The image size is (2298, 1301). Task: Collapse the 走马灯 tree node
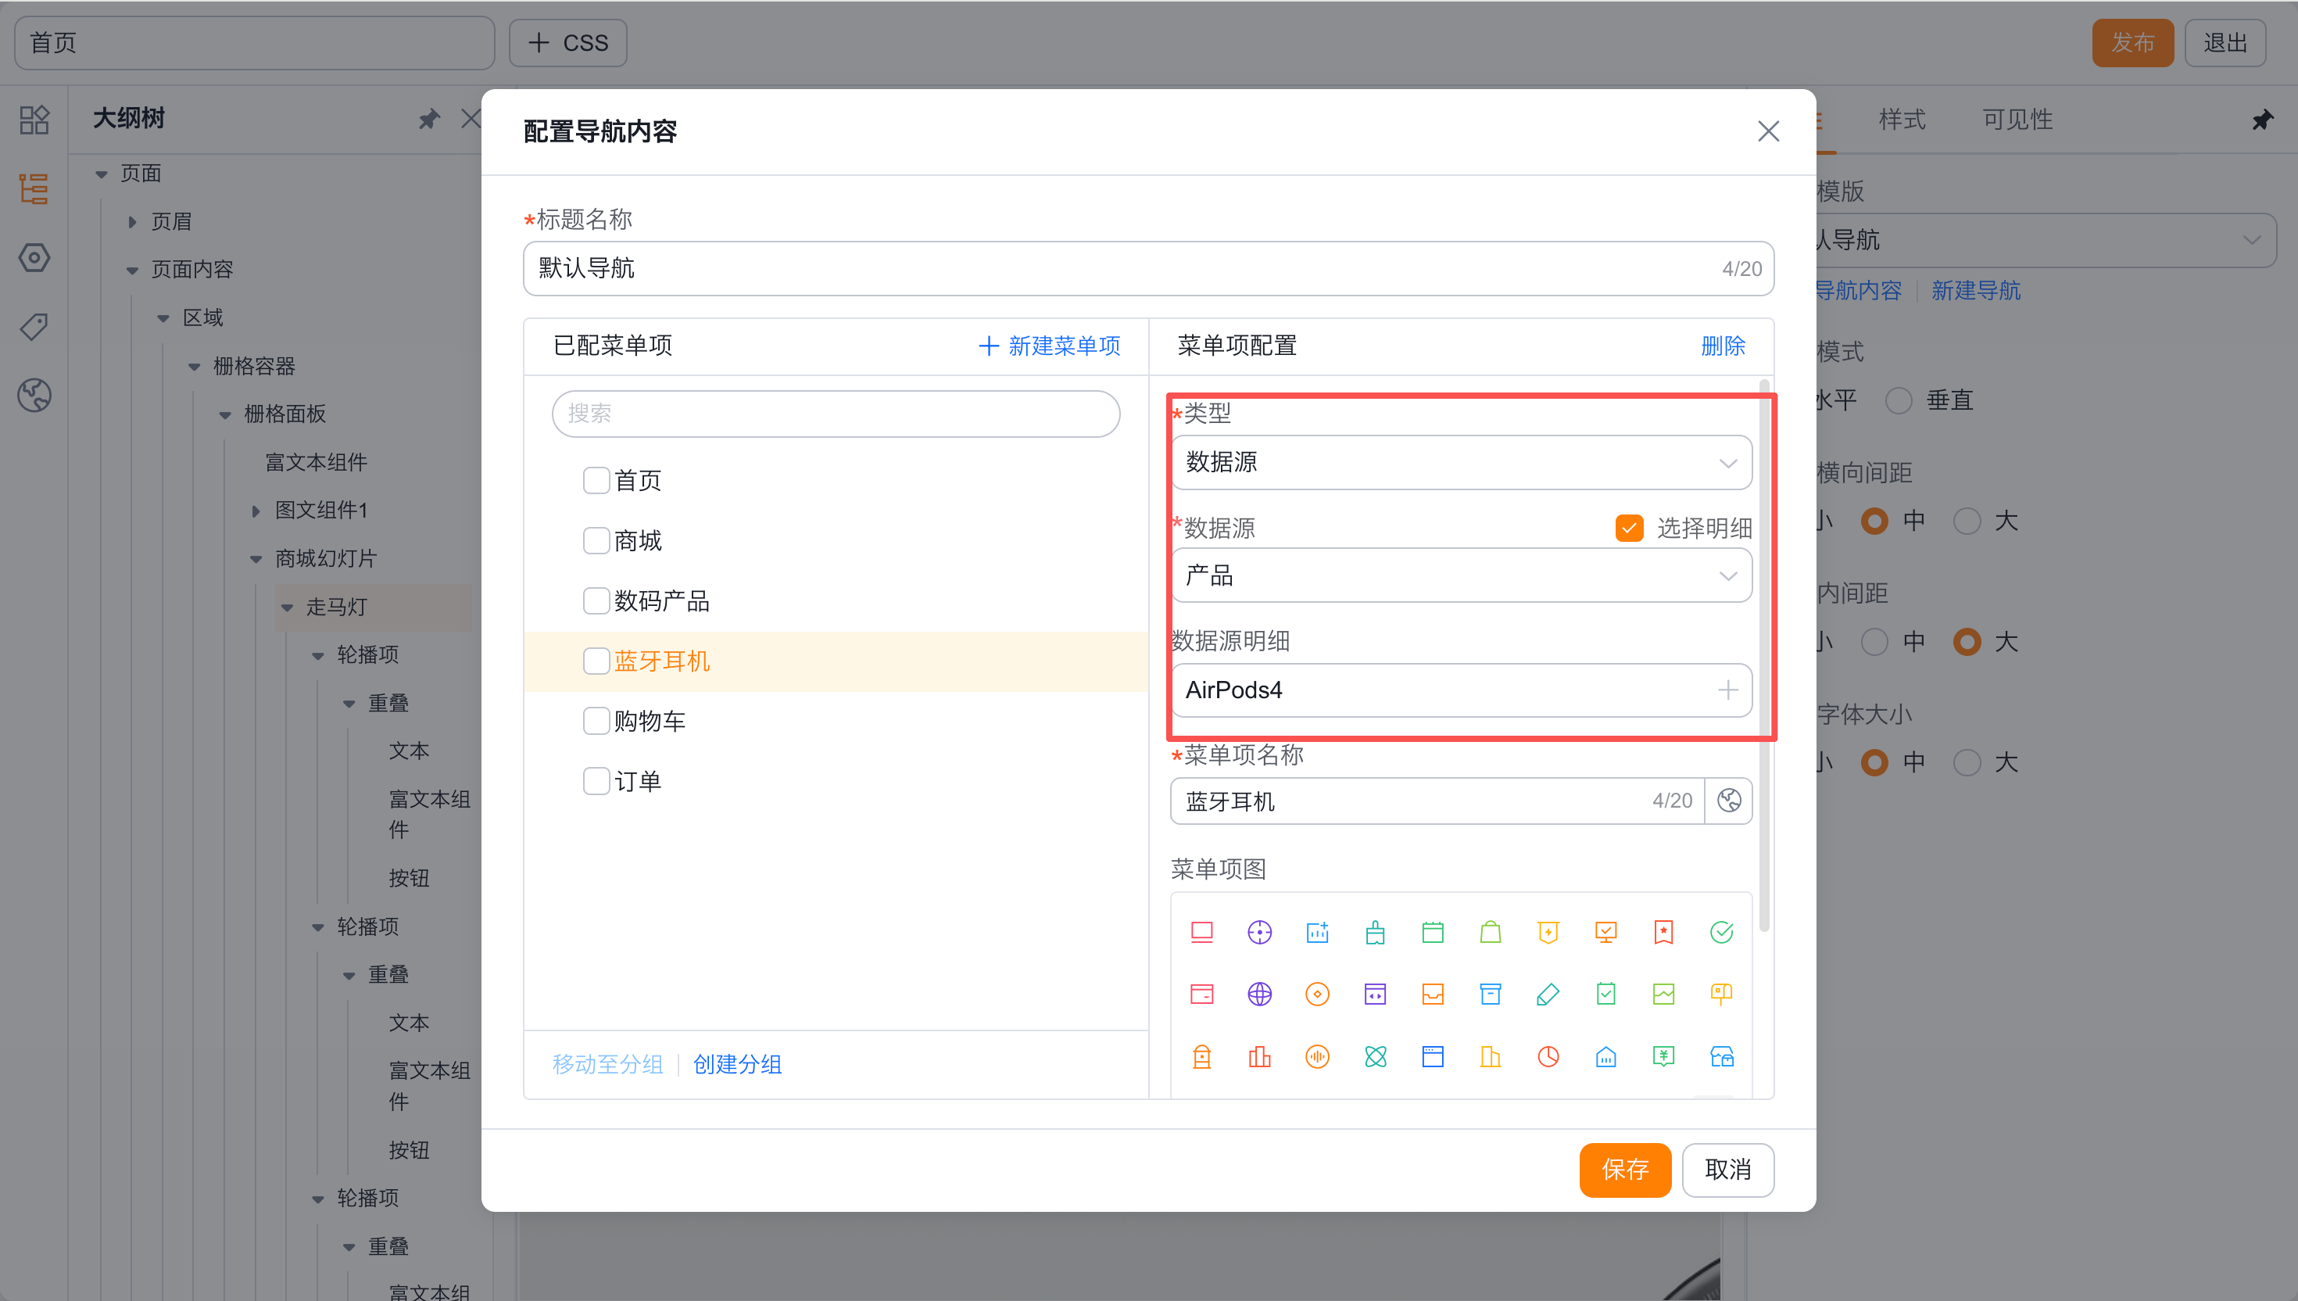click(288, 607)
